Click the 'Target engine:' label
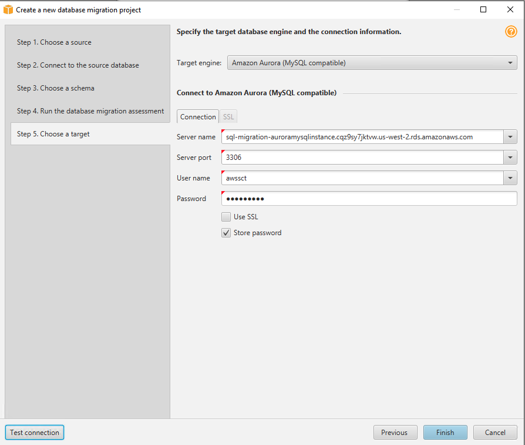This screenshot has height=445, width=525. (199, 63)
